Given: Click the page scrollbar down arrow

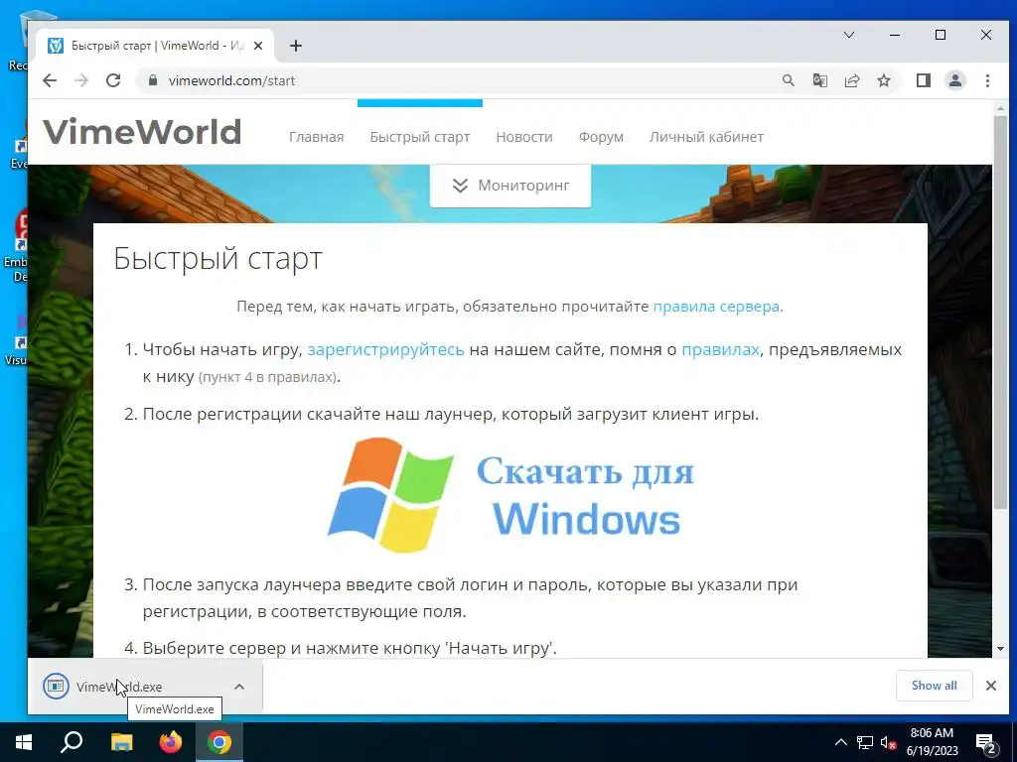Looking at the screenshot, I should (1000, 649).
